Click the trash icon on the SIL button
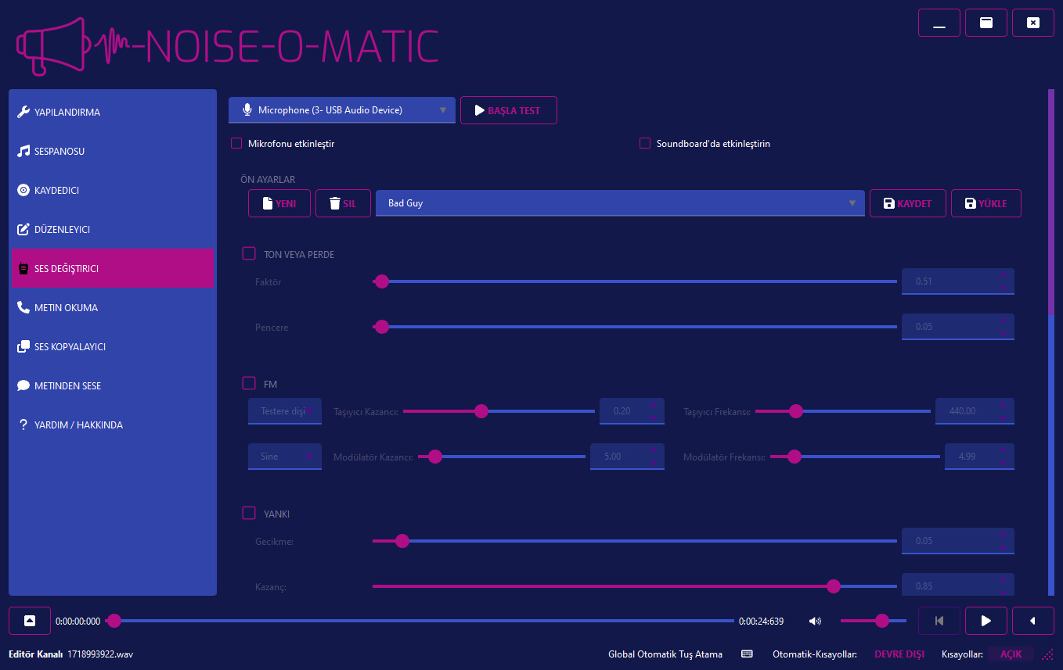Viewport: 1063px width, 670px height. 335,203
